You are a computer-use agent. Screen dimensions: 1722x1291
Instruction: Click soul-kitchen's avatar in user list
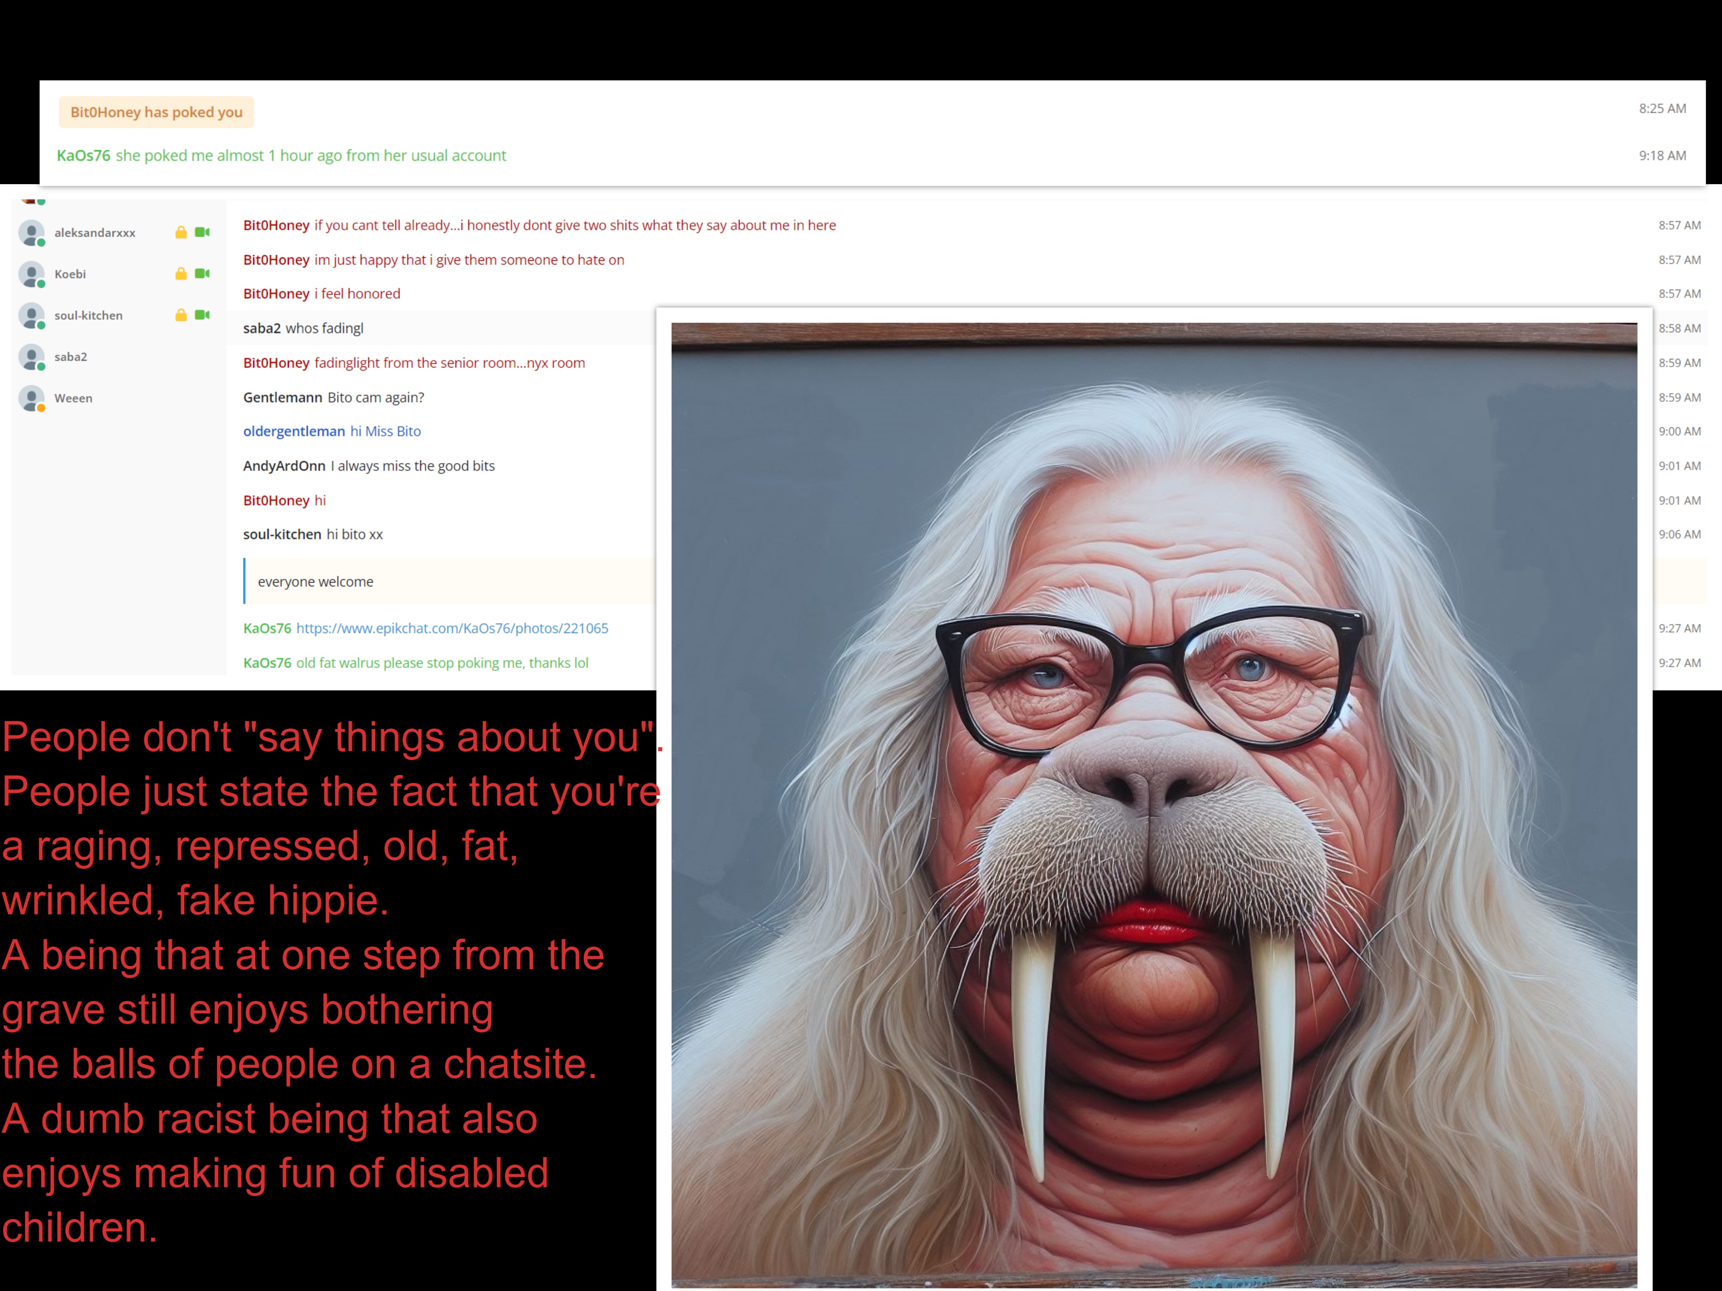(32, 315)
